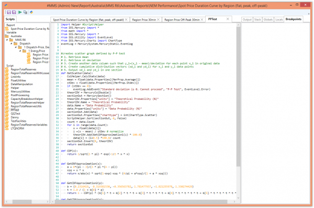Screen dimensions: 314x208
Task: Click the Scripts panel horizontal scrollbar
Action: pos(27,201)
